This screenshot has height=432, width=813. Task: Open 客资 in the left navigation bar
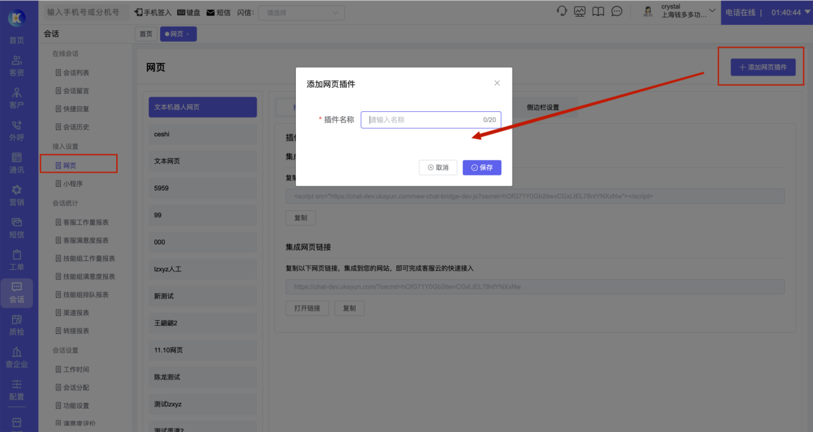(17, 66)
